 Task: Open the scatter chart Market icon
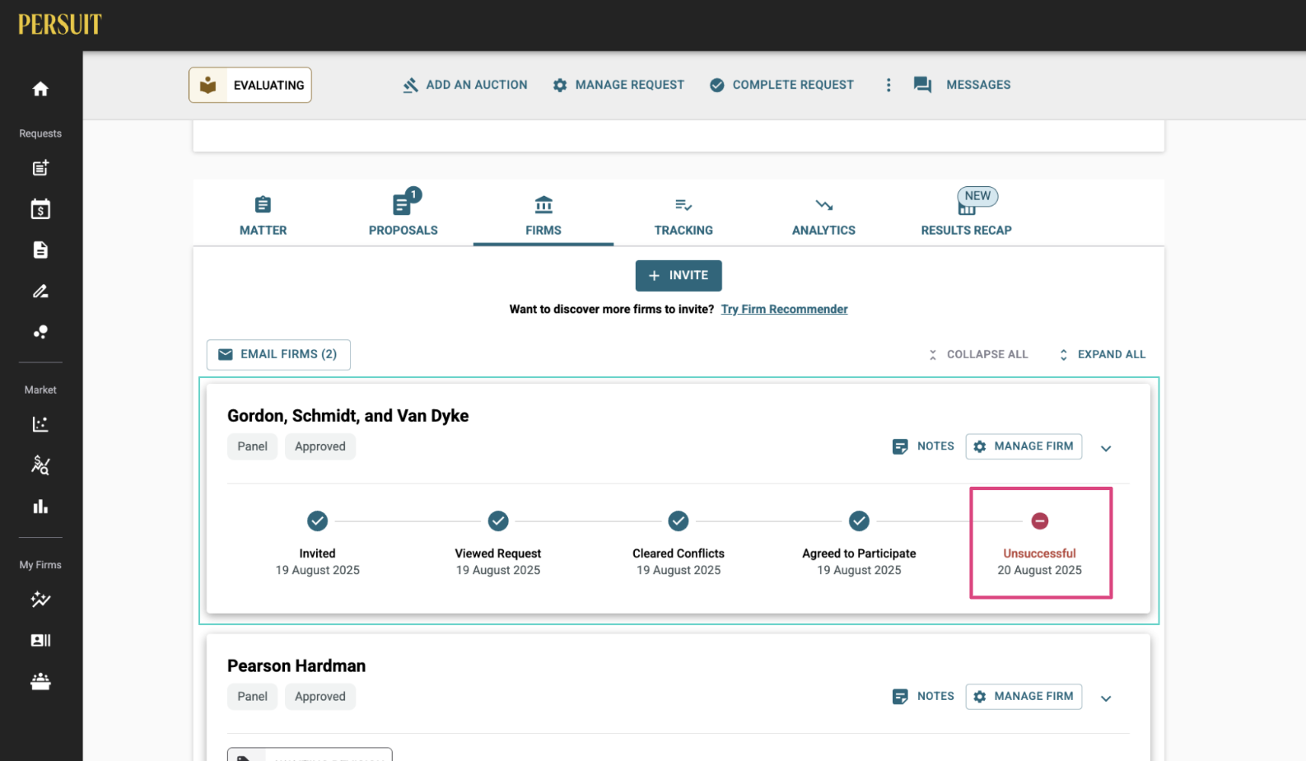(x=40, y=424)
